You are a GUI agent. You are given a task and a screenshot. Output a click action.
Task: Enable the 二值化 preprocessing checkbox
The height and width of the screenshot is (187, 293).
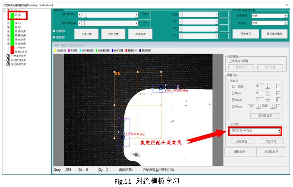pyautogui.click(x=233, y=86)
